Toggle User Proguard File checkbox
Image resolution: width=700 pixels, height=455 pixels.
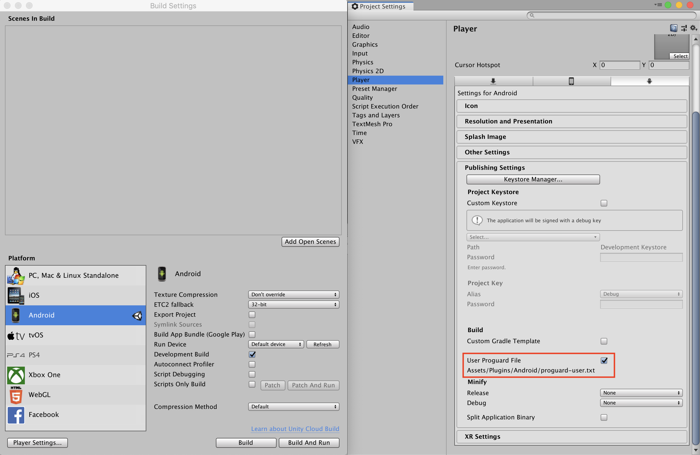click(604, 360)
